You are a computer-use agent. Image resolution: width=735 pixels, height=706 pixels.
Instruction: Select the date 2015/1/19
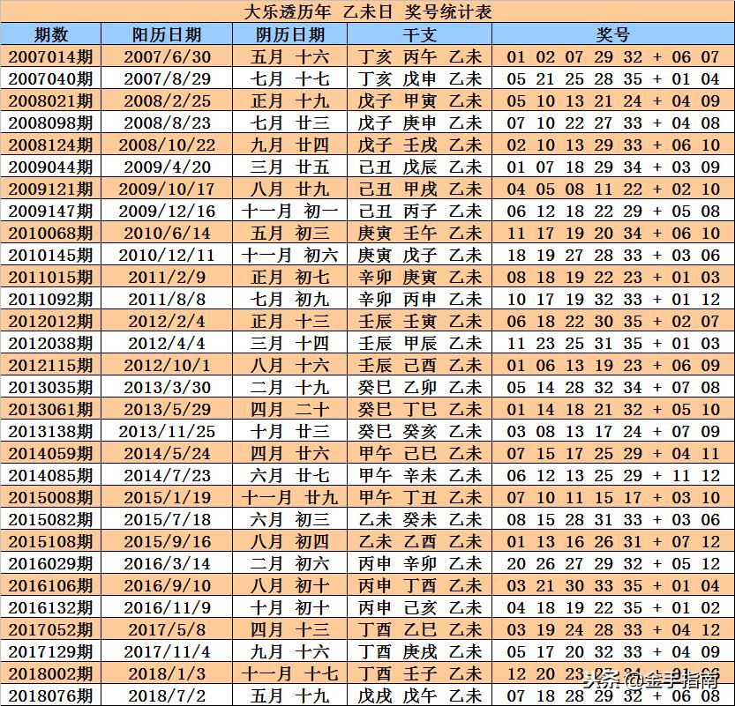[167, 497]
